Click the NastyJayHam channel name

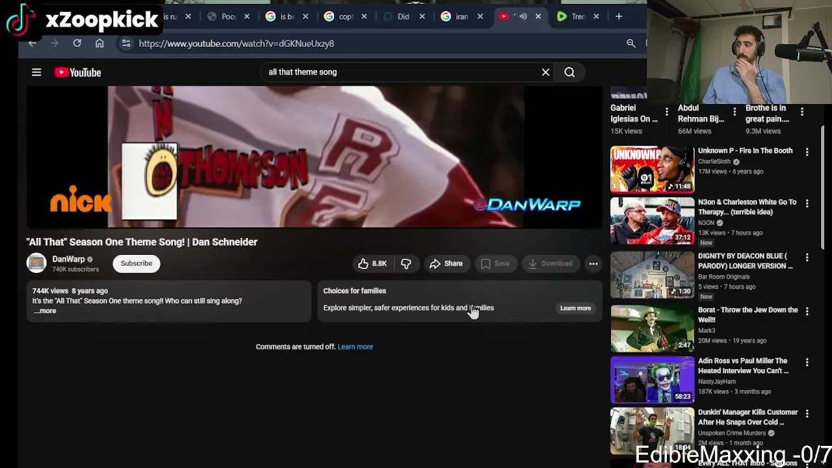pyautogui.click(x=717, y=382)
